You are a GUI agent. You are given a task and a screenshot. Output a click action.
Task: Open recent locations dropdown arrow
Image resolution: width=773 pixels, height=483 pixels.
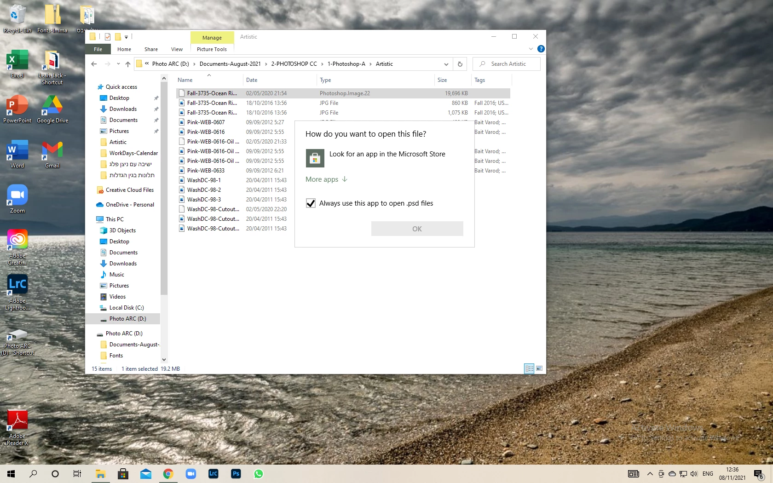pyautogui.click(x=118, y=64)
